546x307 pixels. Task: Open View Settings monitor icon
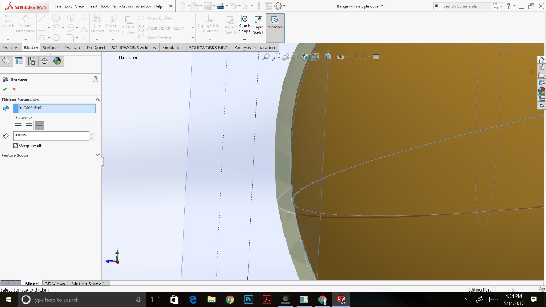coord(376,57)
